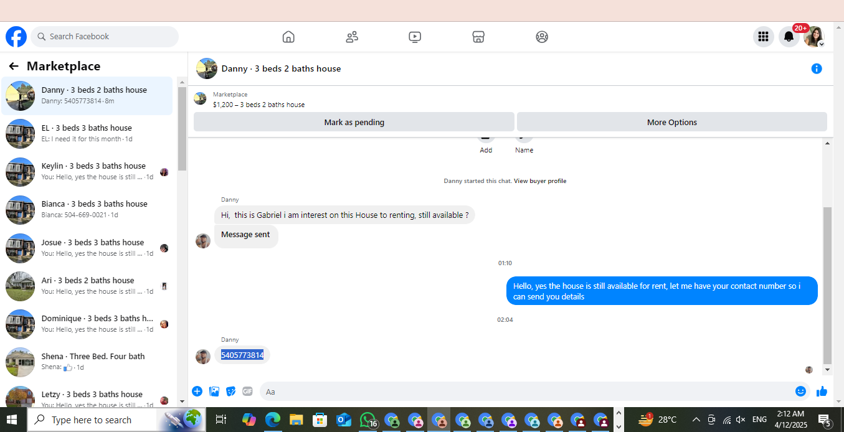Open more actions plus icon

click(x=197, y=391)
